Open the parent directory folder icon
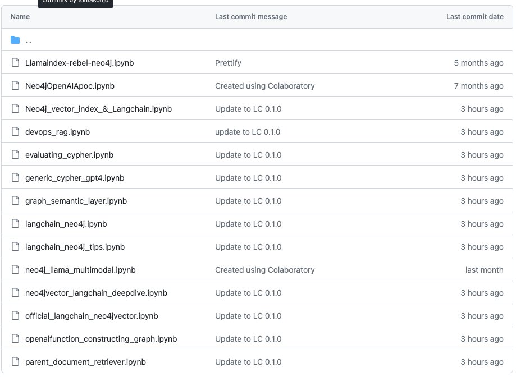The height and width of the screenshot is (377, 516). pos(15,40)
